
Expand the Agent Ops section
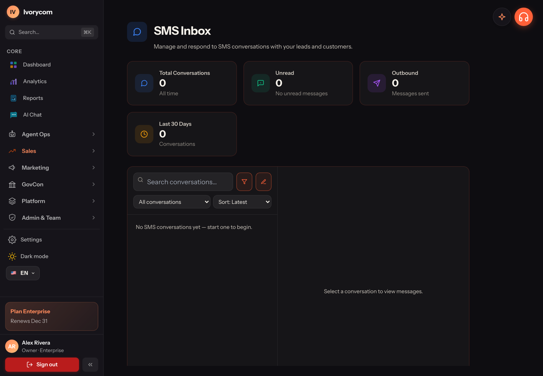tap(52, 134)
